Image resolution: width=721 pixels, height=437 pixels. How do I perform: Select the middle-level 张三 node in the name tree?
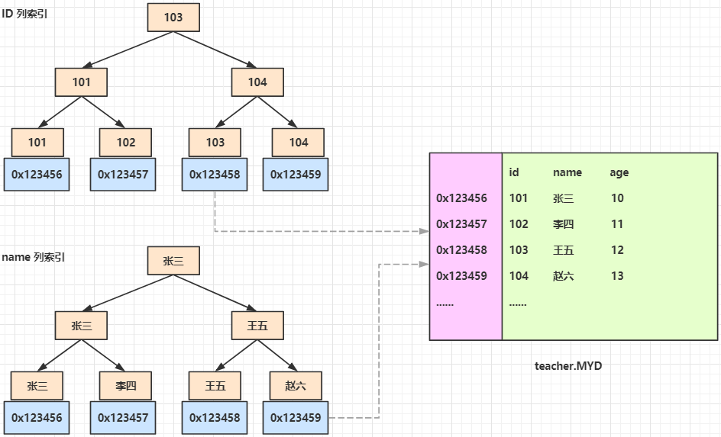(x=81, y=326)
